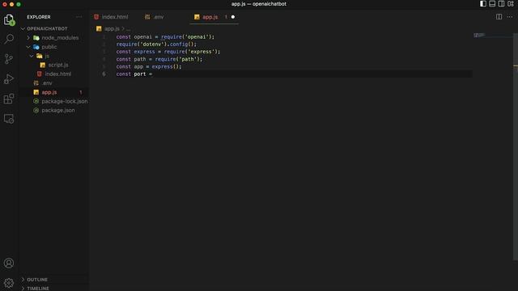The image size is (518, 291).
Task: Click unsaved dot on app.js tab
Action: tap(233, 17)
